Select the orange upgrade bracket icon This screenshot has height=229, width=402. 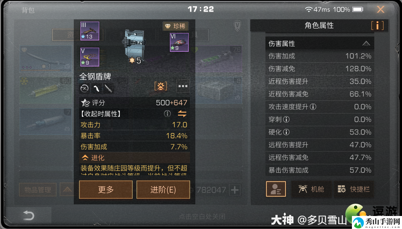coord(161,86)
